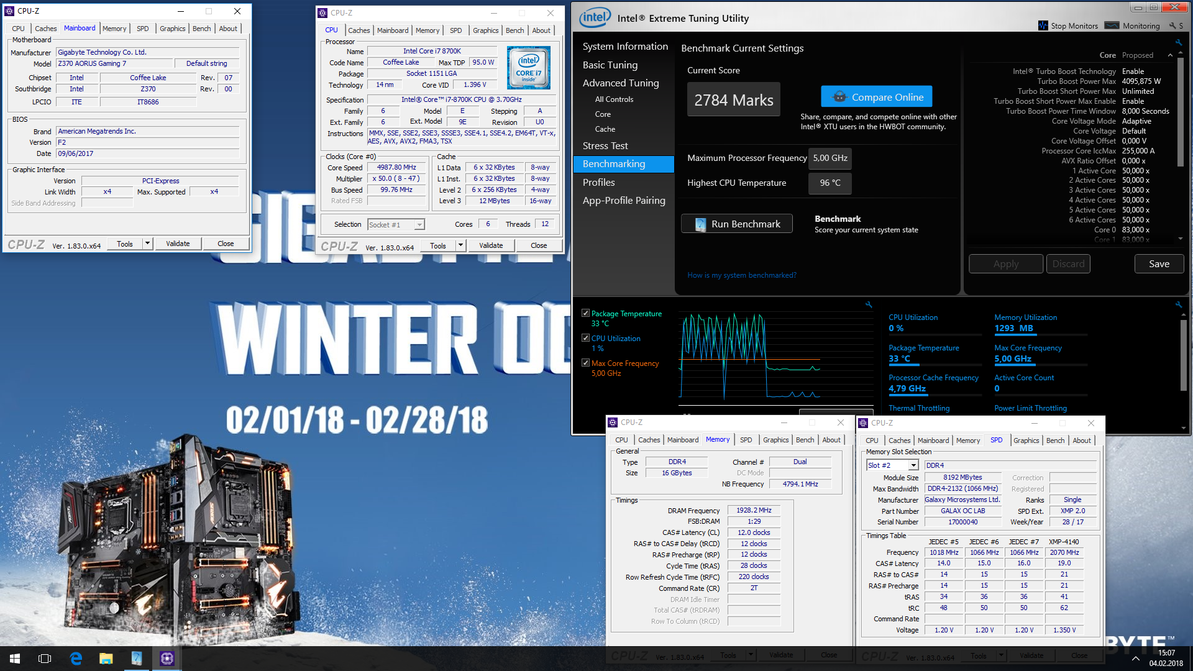Select Stress Test in XTU sidebar
The width and height of the screenshot is (1193, 671).
click(x=605, y=146)
